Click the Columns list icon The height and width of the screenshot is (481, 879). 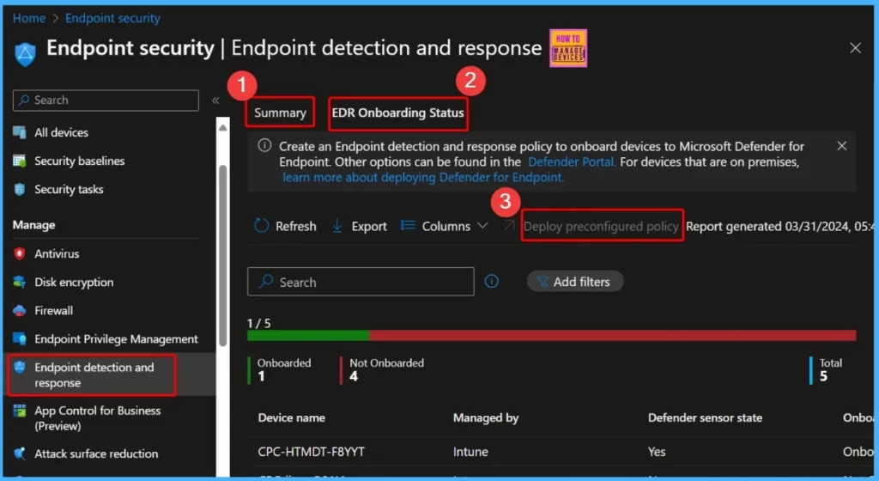pyautogui.click(x=408, y=225)
